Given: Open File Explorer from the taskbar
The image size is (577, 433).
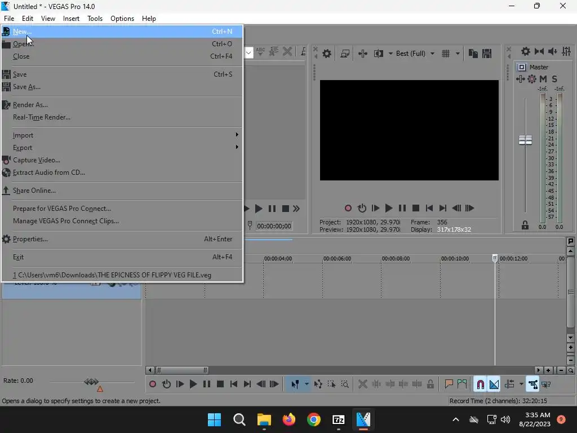Looking at the screenshot, I should (264, 419).
